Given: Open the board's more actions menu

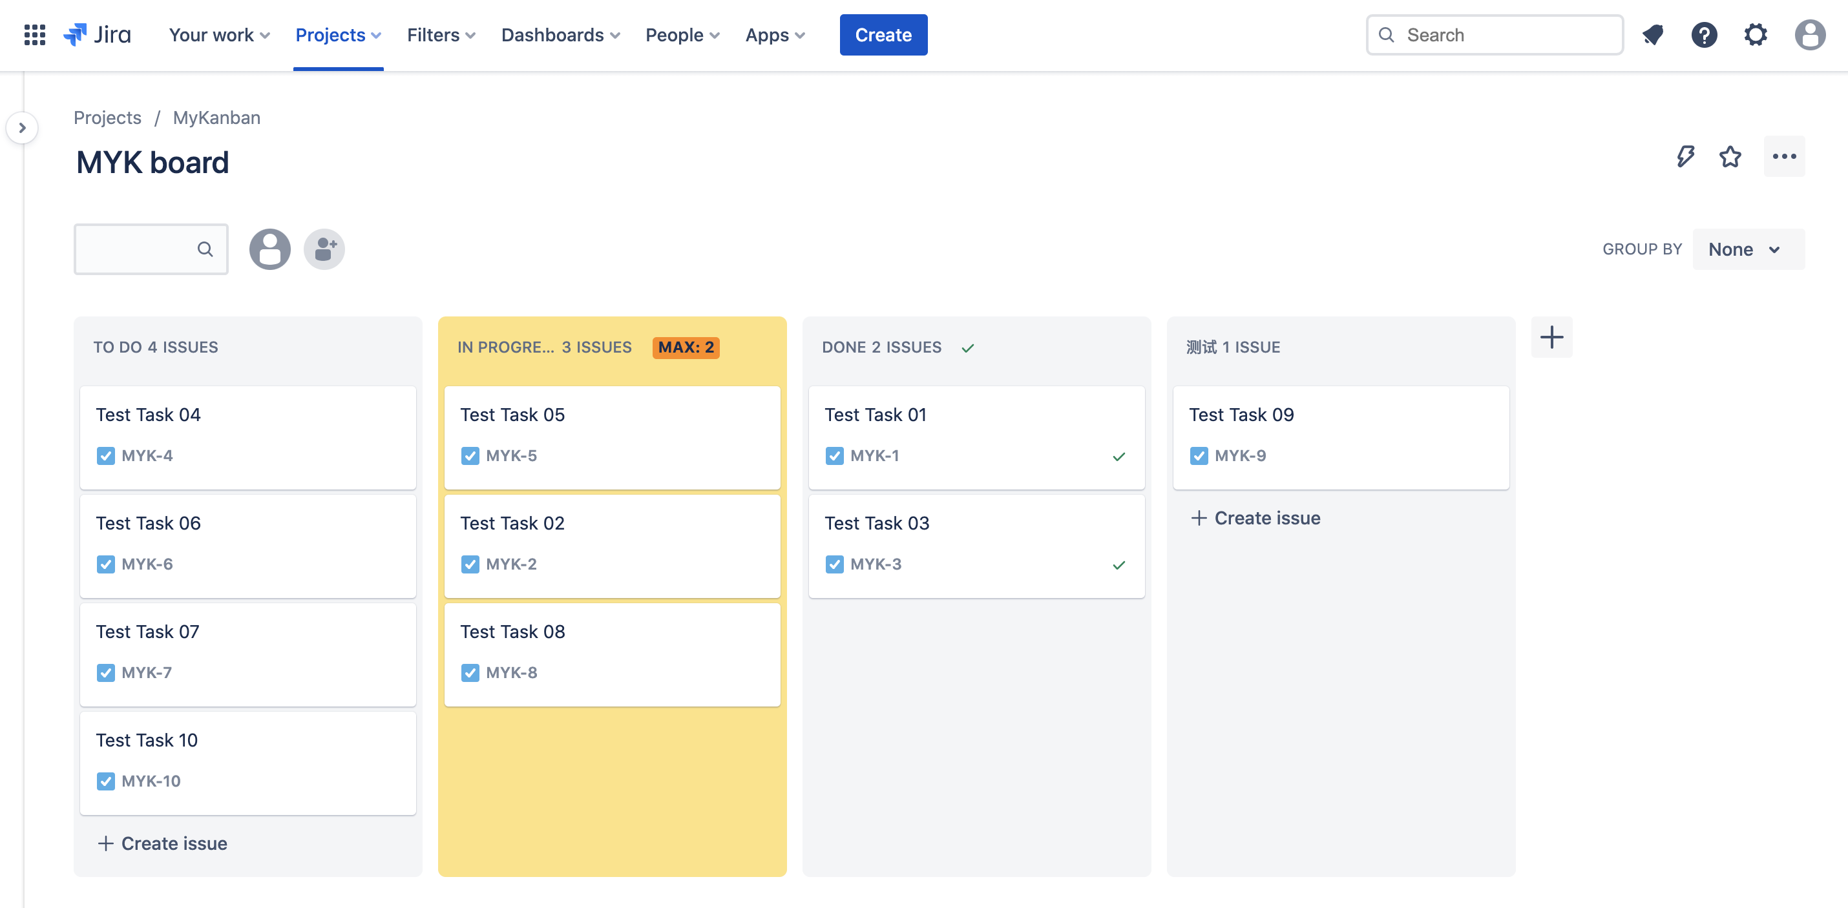Looking at the screenshot, I should pyautogui.click(x=1784, y=156).
